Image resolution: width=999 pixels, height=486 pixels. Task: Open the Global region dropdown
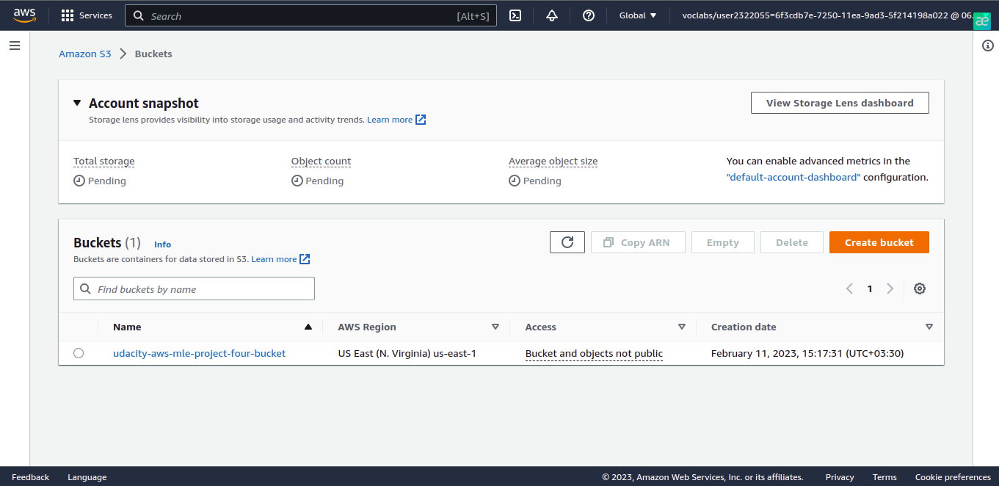tap(638, 15)
